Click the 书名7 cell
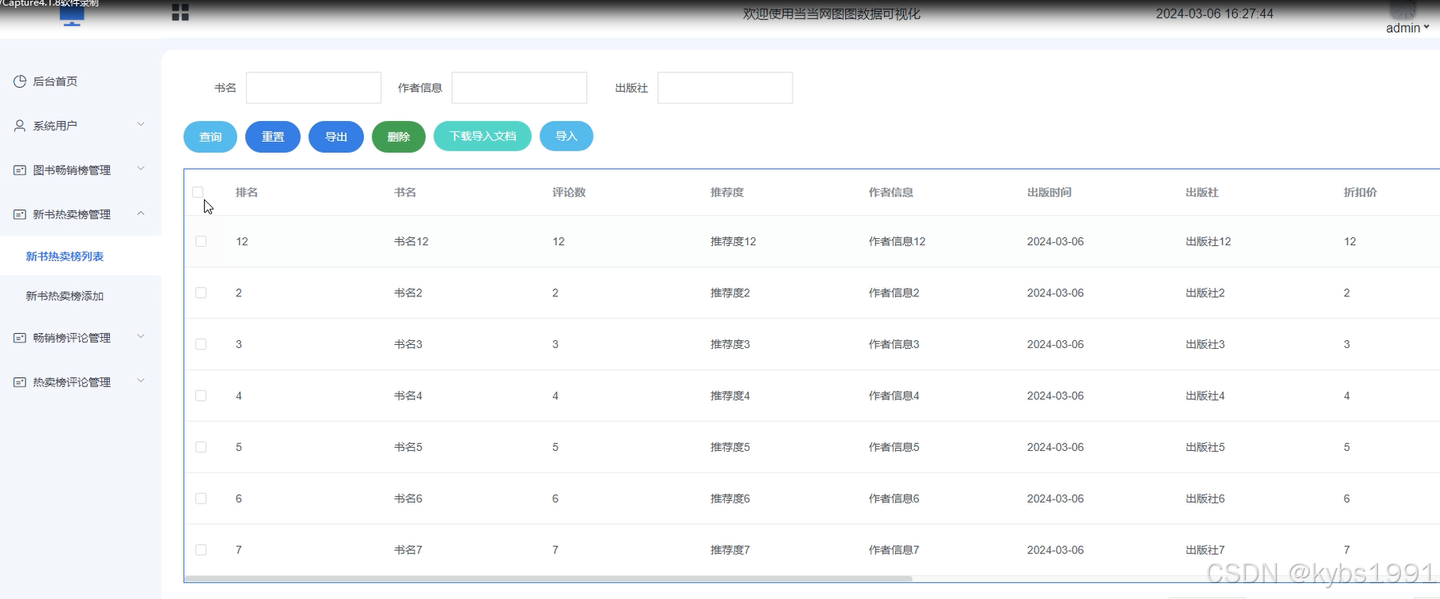This screenshot has height=599, width=1440. point(408,550)
